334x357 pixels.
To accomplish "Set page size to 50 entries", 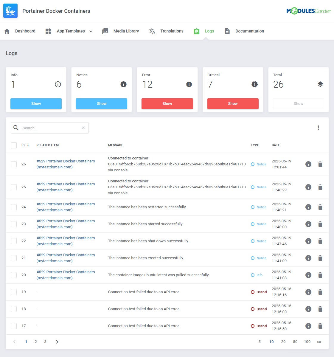I will pos(295,342).
